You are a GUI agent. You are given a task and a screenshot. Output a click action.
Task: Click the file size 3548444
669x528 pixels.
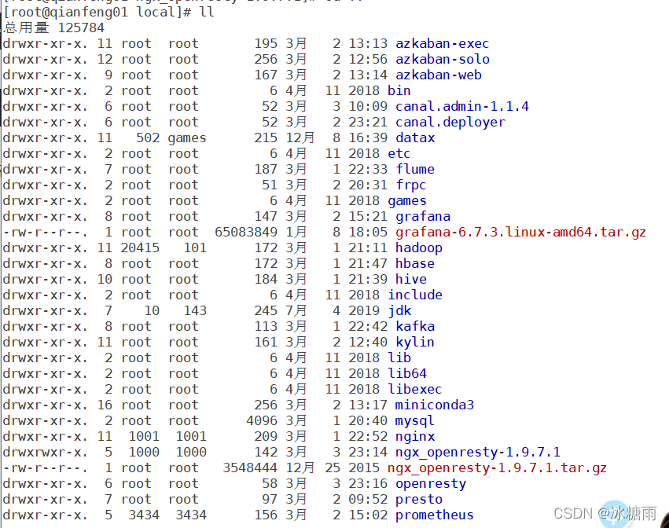(250, 467)
